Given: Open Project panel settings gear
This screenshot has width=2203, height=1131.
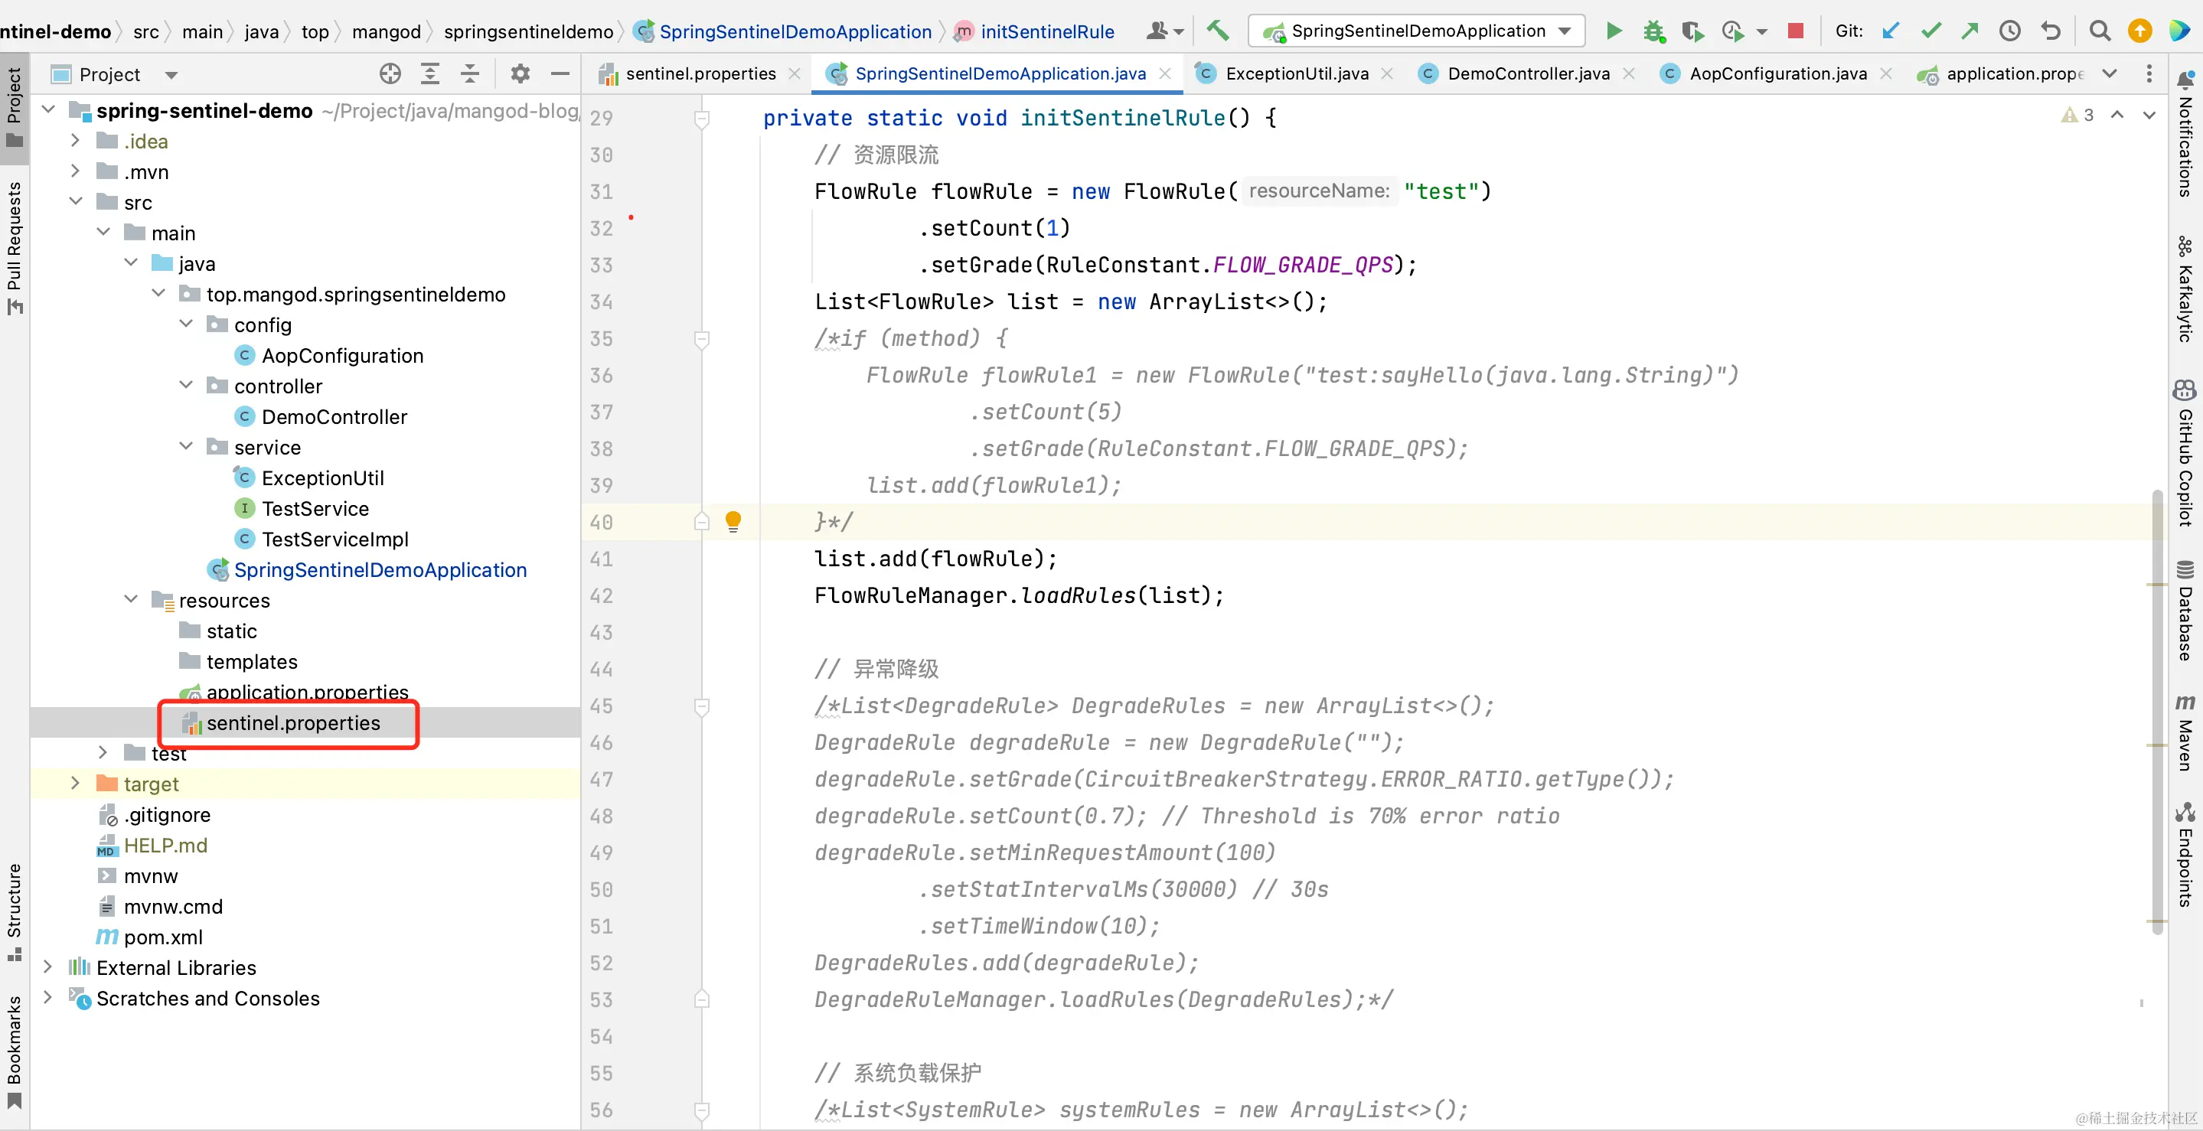Looking at the screenshot, I should pyautogui.click(x=520, y=74).
